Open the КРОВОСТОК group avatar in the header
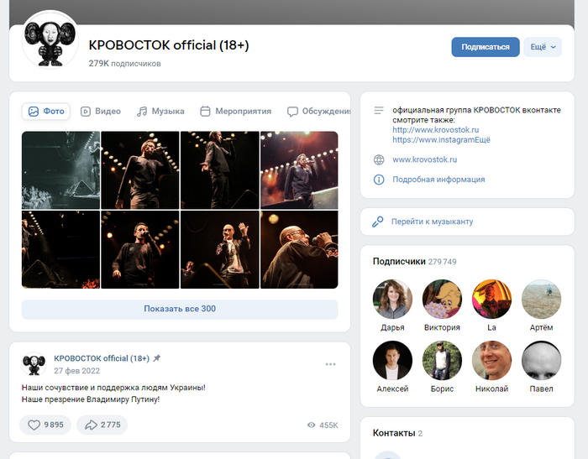Viewport: 588px width, 459px height. click(x=50, y=40)
